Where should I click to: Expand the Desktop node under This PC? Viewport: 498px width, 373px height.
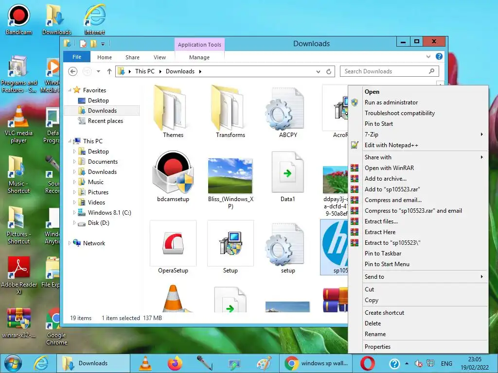tap(74, 152)
